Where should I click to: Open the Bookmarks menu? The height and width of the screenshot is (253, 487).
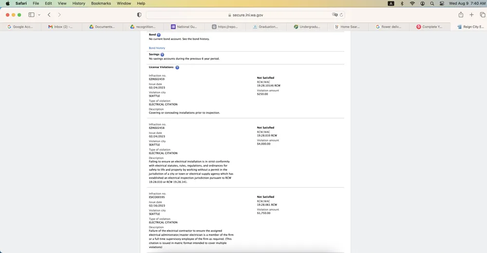pos(101,3)
